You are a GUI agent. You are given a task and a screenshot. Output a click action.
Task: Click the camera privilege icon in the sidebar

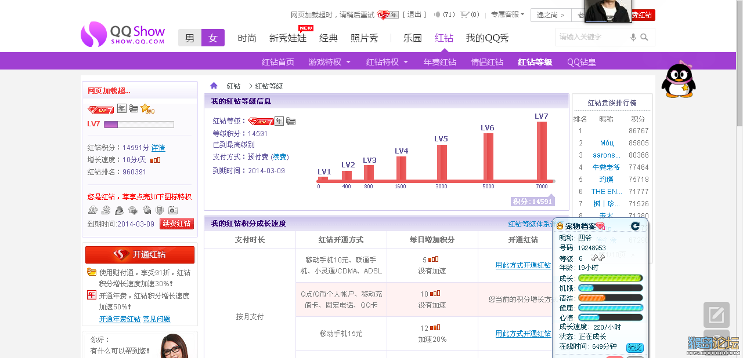click(172, 210)
